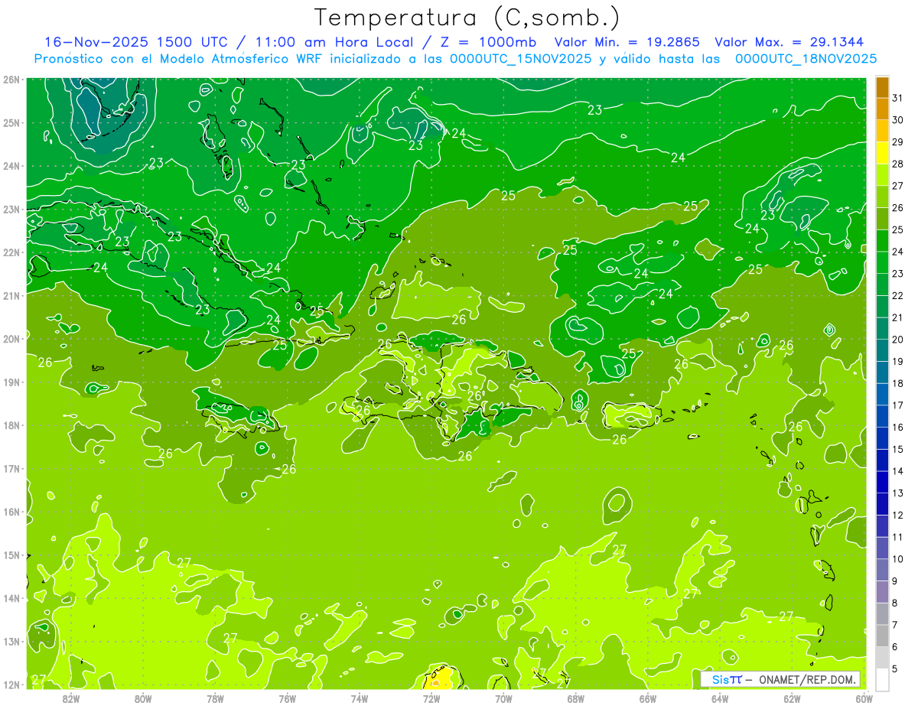Click the 22N latitude label
This screenshot has height=709, width=918.
pos(11,252)
